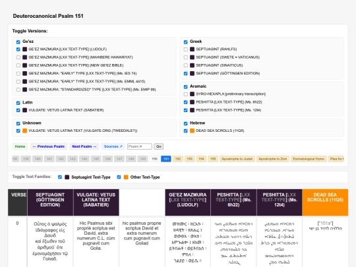Toggle Septuagint Text-Type family checkbox
The height and width of the screenshot is (267, 356).
(x=60, y=177)
